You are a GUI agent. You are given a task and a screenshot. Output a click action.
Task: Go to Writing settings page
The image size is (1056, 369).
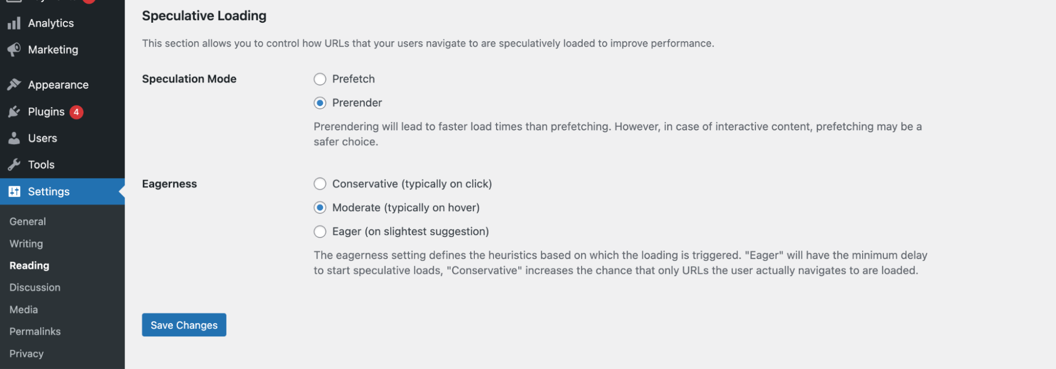(x=26, y=244)
